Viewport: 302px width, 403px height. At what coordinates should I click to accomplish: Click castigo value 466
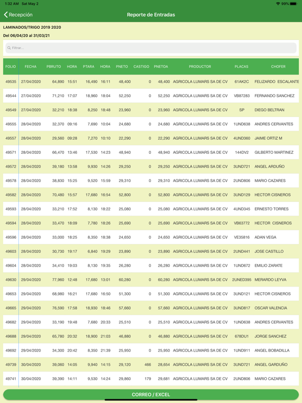tap(148, 364)
